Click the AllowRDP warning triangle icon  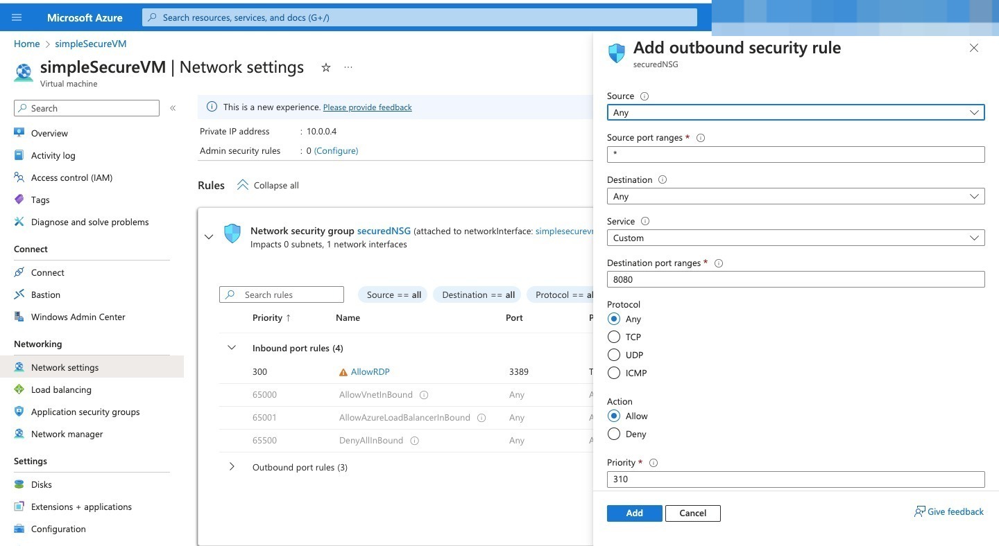coord(343,372)
